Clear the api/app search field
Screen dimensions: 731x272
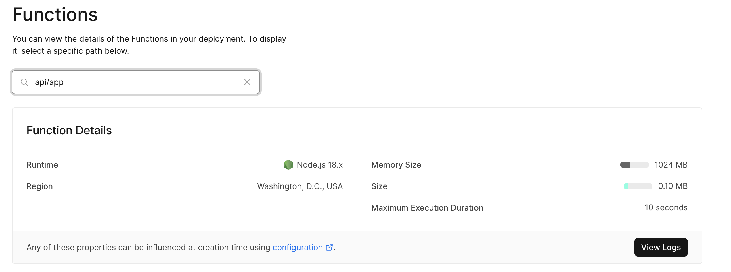(x=247, y=82)
